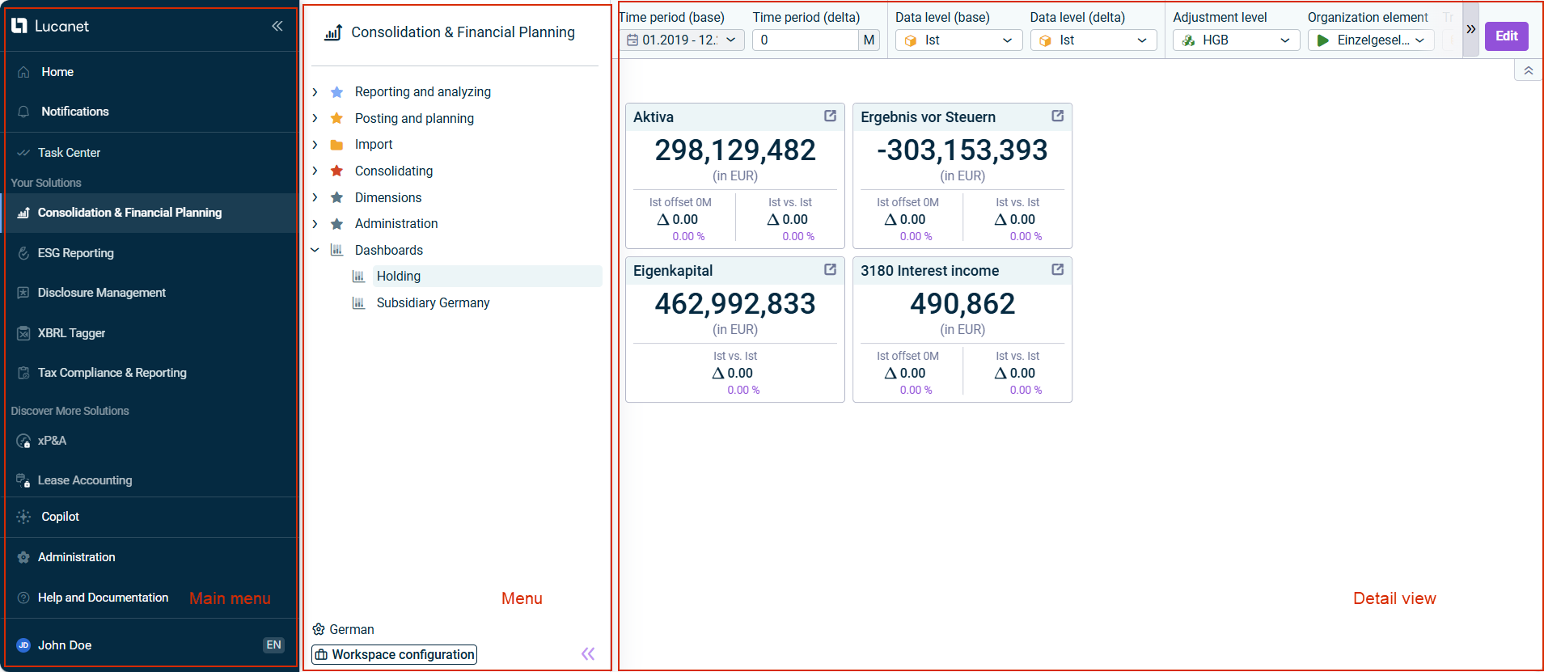1544x672 pixels.
Task: Switch language via EN badge
Action: pyautogui.click(x=273, y=645)
